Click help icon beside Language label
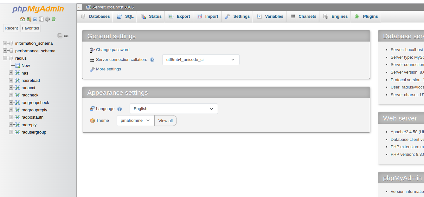 click(x=119, y=109)
